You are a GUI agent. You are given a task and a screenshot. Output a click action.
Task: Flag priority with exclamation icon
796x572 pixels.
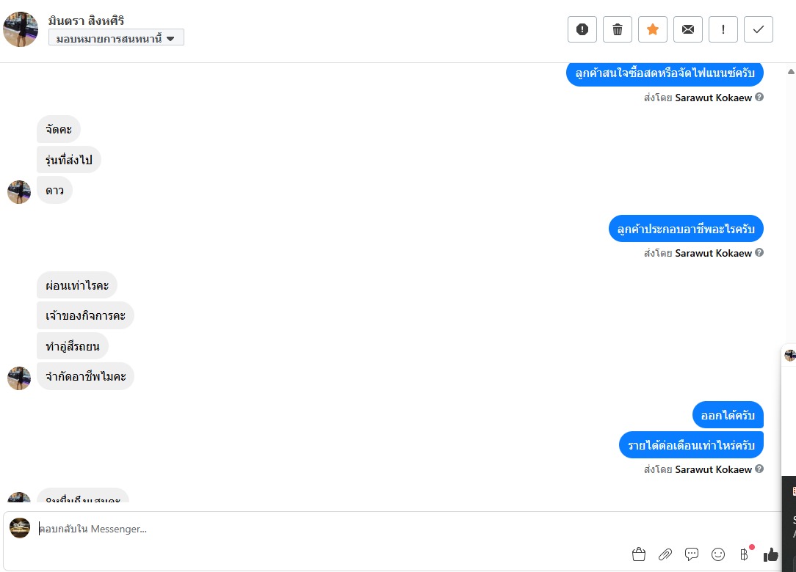[723, 29]
